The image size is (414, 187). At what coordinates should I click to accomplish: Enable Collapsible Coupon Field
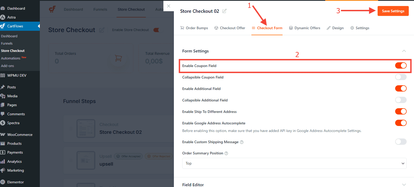point(401,77)
